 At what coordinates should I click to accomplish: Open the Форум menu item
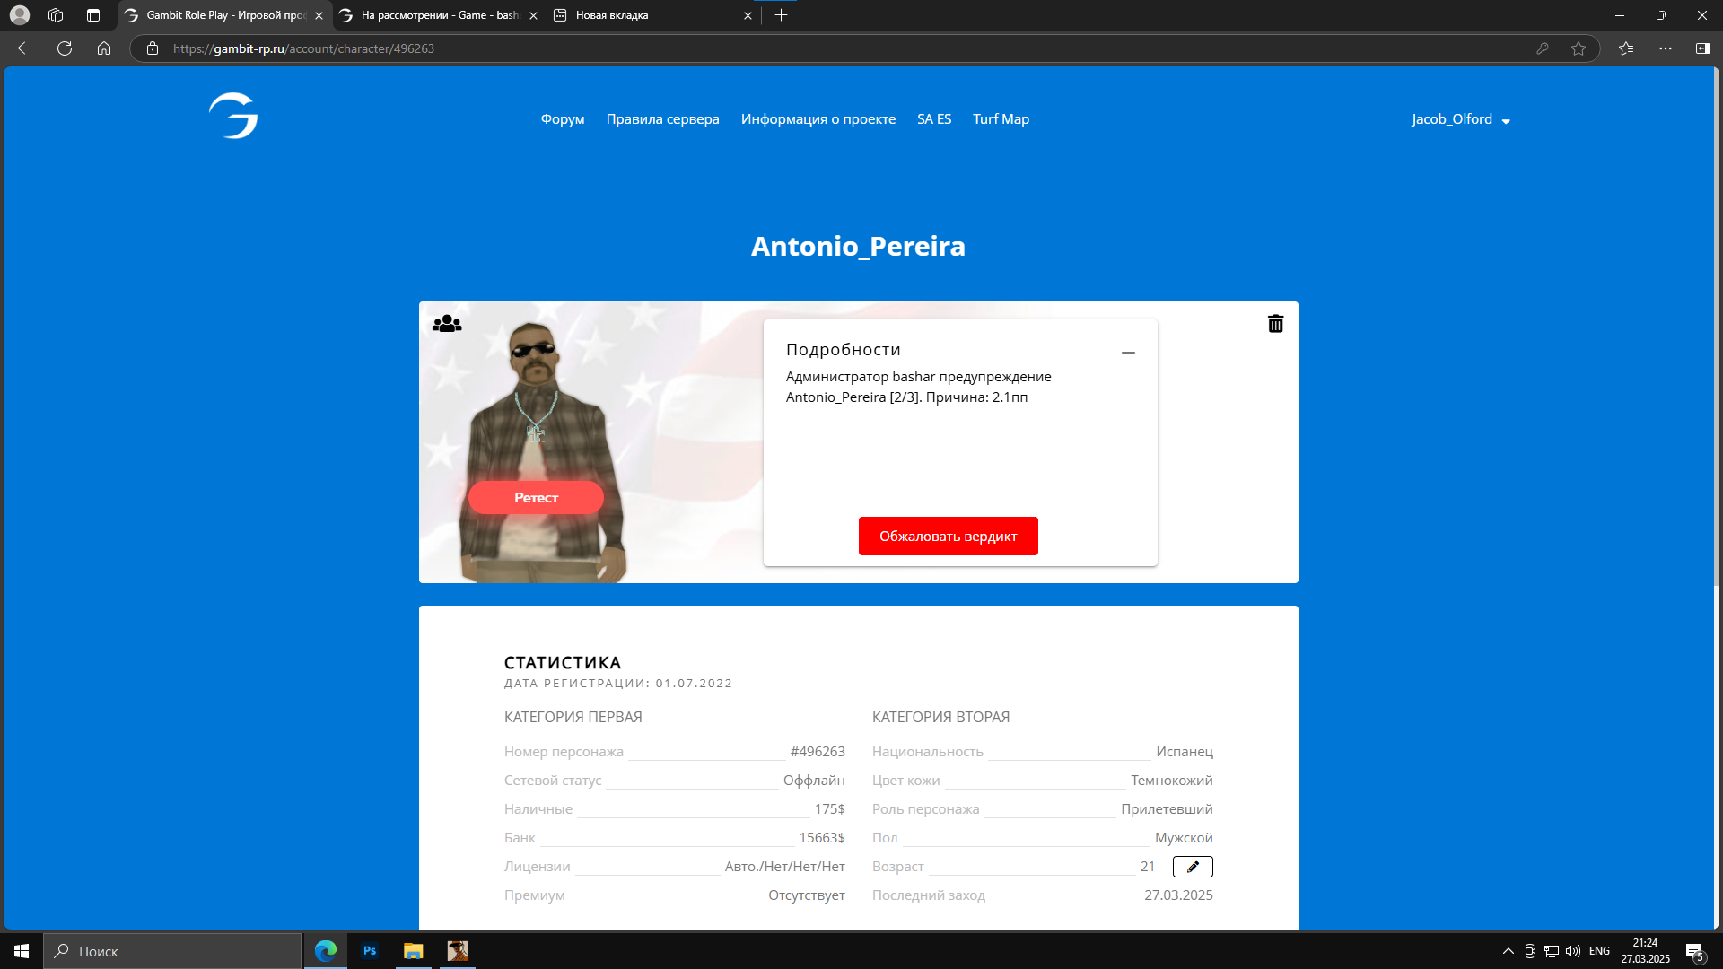click(x=563, y=119)
